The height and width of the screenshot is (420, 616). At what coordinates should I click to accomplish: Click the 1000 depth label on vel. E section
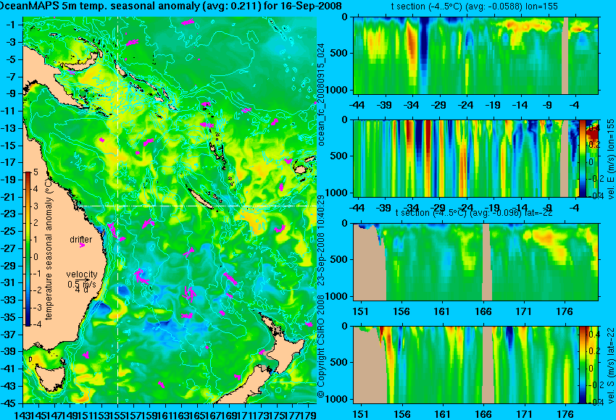(x=338, y=193)
